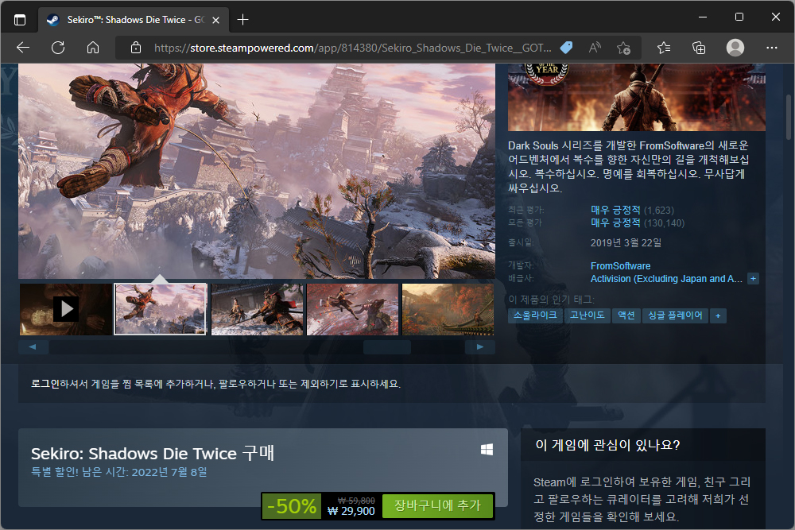The height and width of the screenshot is (530, 795).
Task: Open the browser home page icon
Action: coord(93,48)
